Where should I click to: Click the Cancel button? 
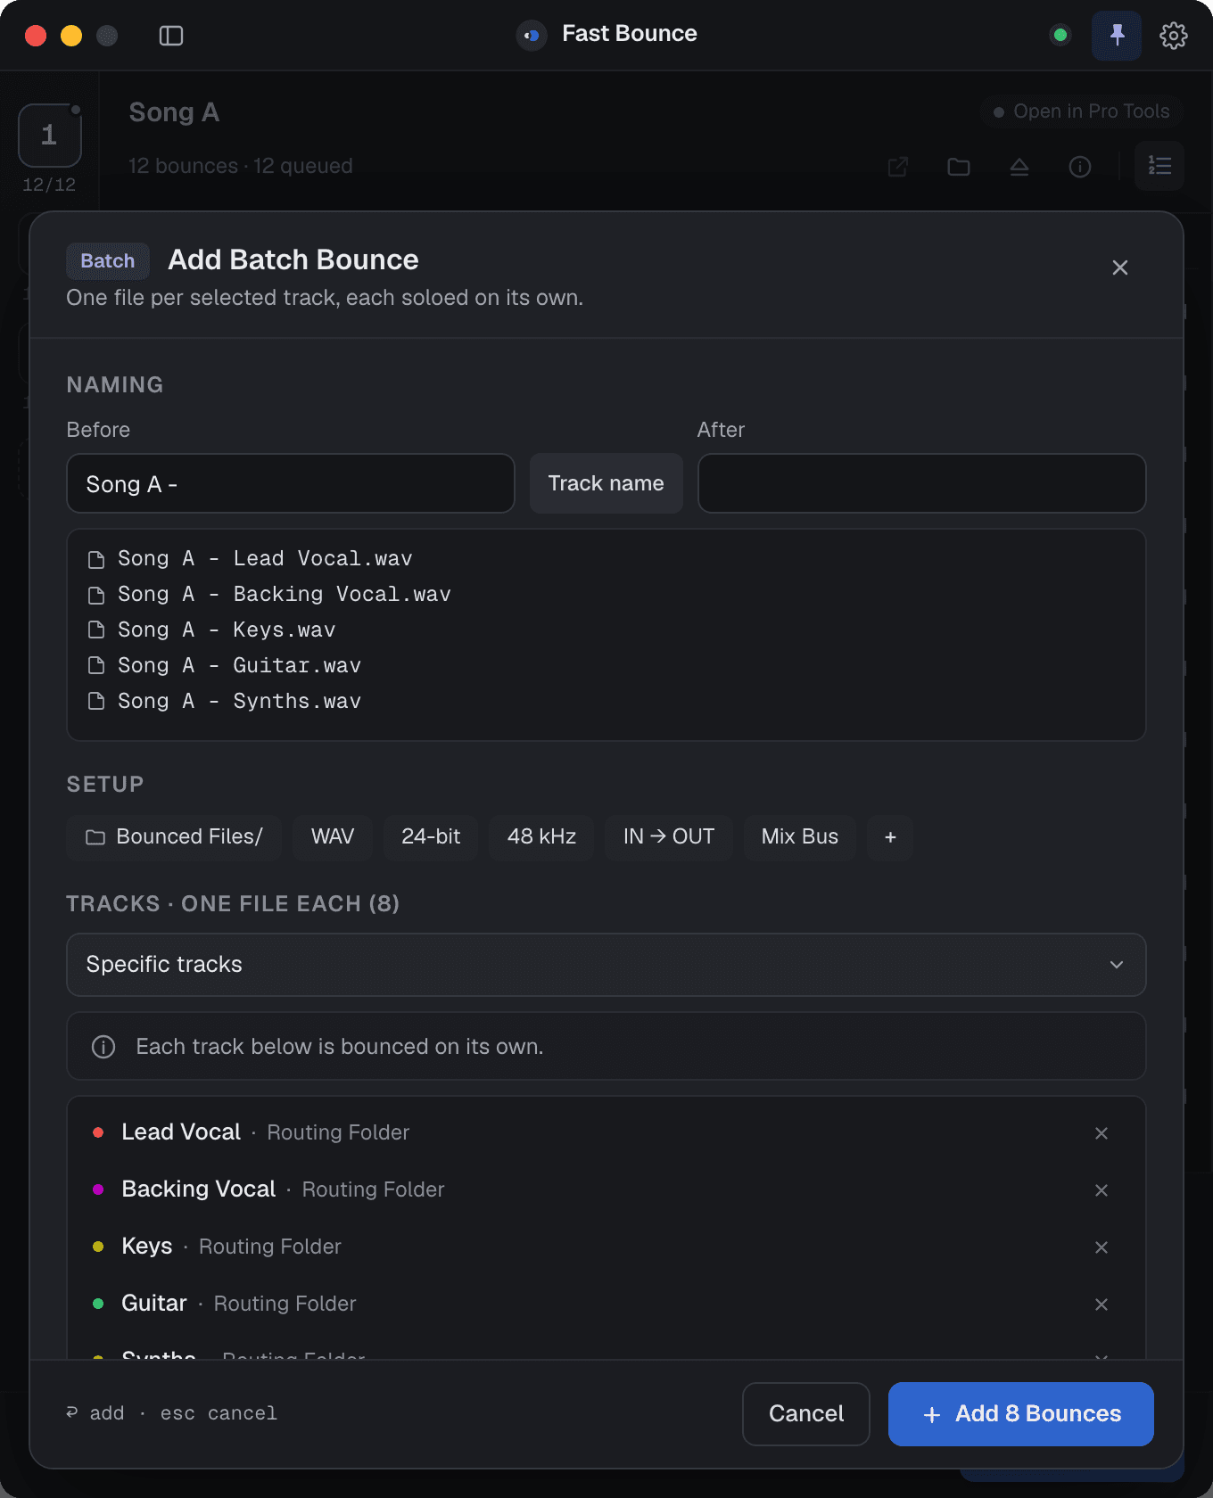(806, 1414)
